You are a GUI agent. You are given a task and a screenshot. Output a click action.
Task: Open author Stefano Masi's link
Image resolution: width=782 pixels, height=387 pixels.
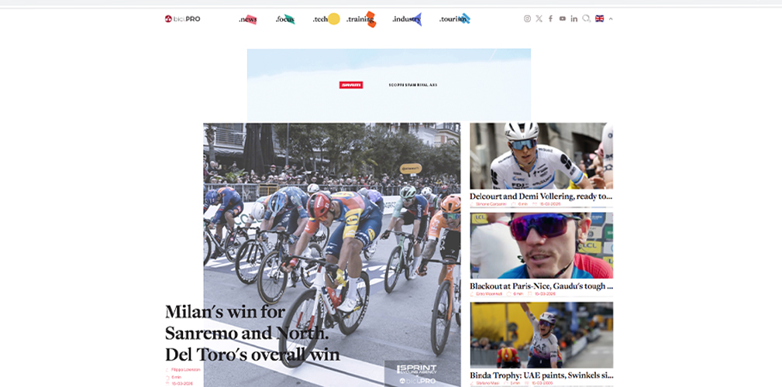pyautogui.click(x=487, y=383)
